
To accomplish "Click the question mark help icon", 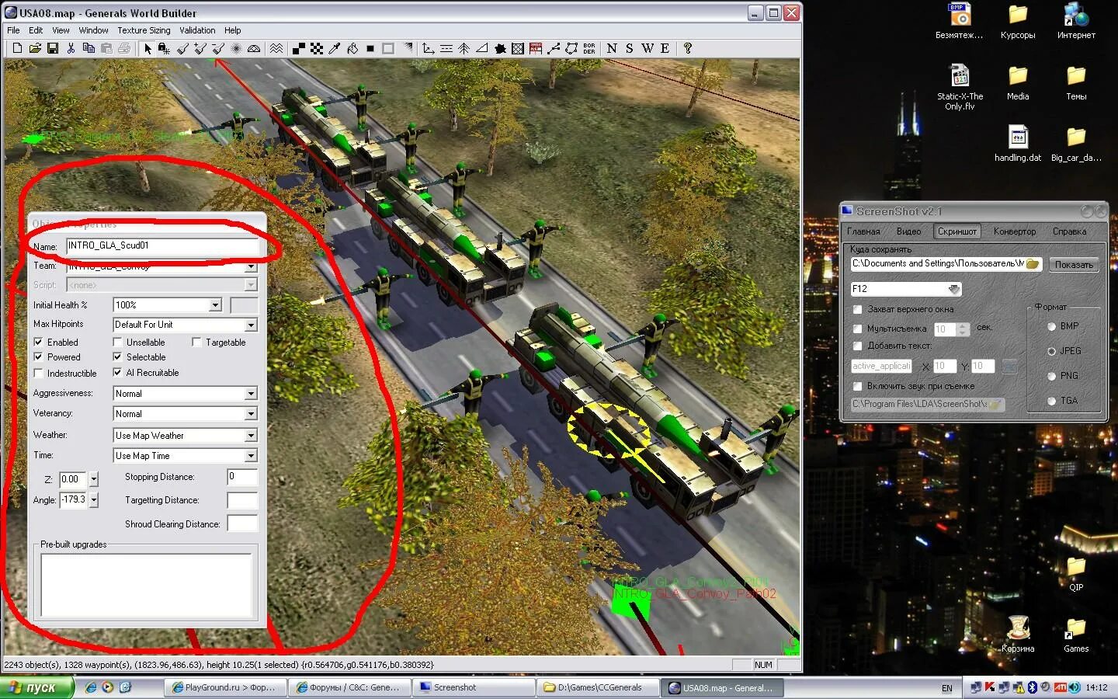I will [x=688, y=48].
